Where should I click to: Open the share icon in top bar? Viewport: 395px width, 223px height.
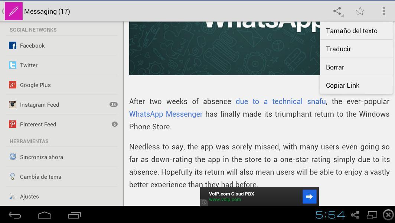pos(337,12)
